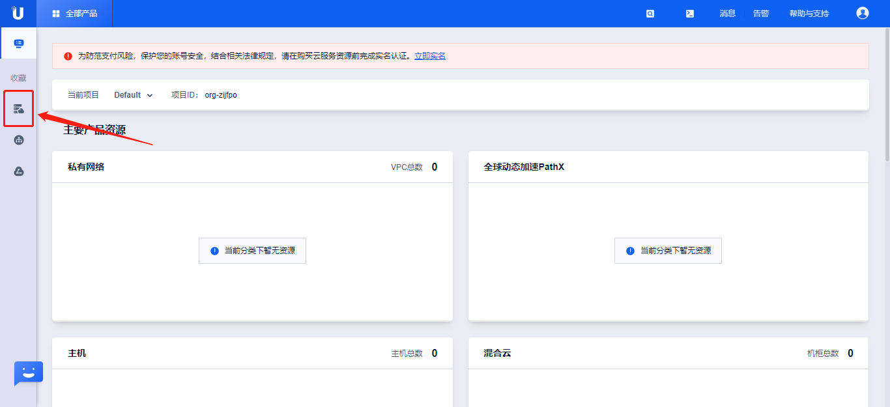The height and width of the screenshot is (407, 890).
Task: Open the cloud terminal console icon
Action: tap(689, 13)
